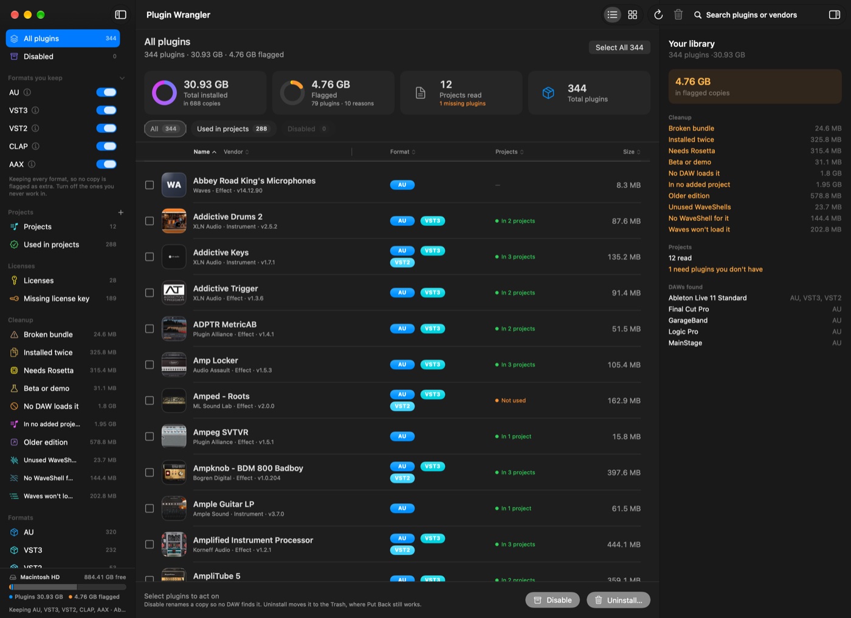
Task: Show info for the AAX format
Action: [x=32, y=165]
